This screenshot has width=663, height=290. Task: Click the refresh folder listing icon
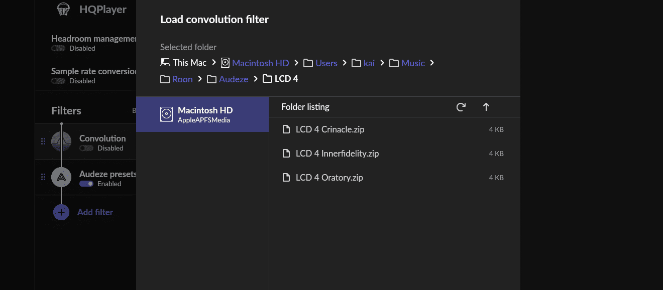tap(461, 107)
